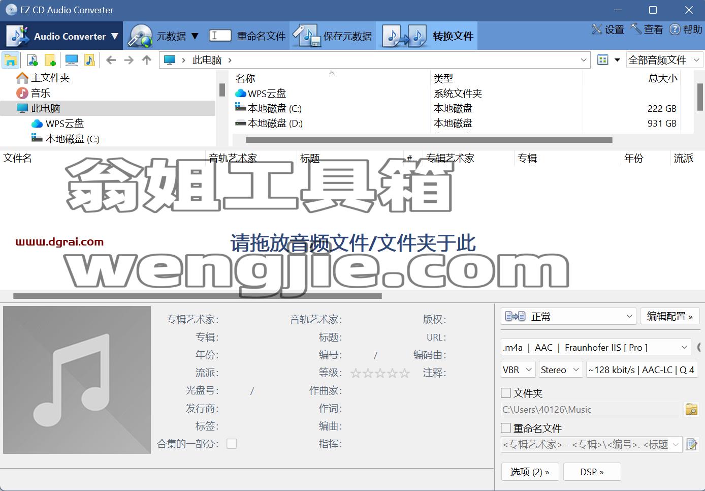
Task: Click the 编辑配置 button
Action: (669, 316)
